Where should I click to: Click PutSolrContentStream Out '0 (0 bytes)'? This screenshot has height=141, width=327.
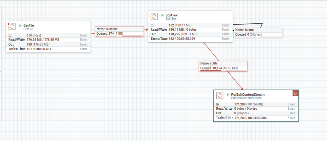pos(241,113)
